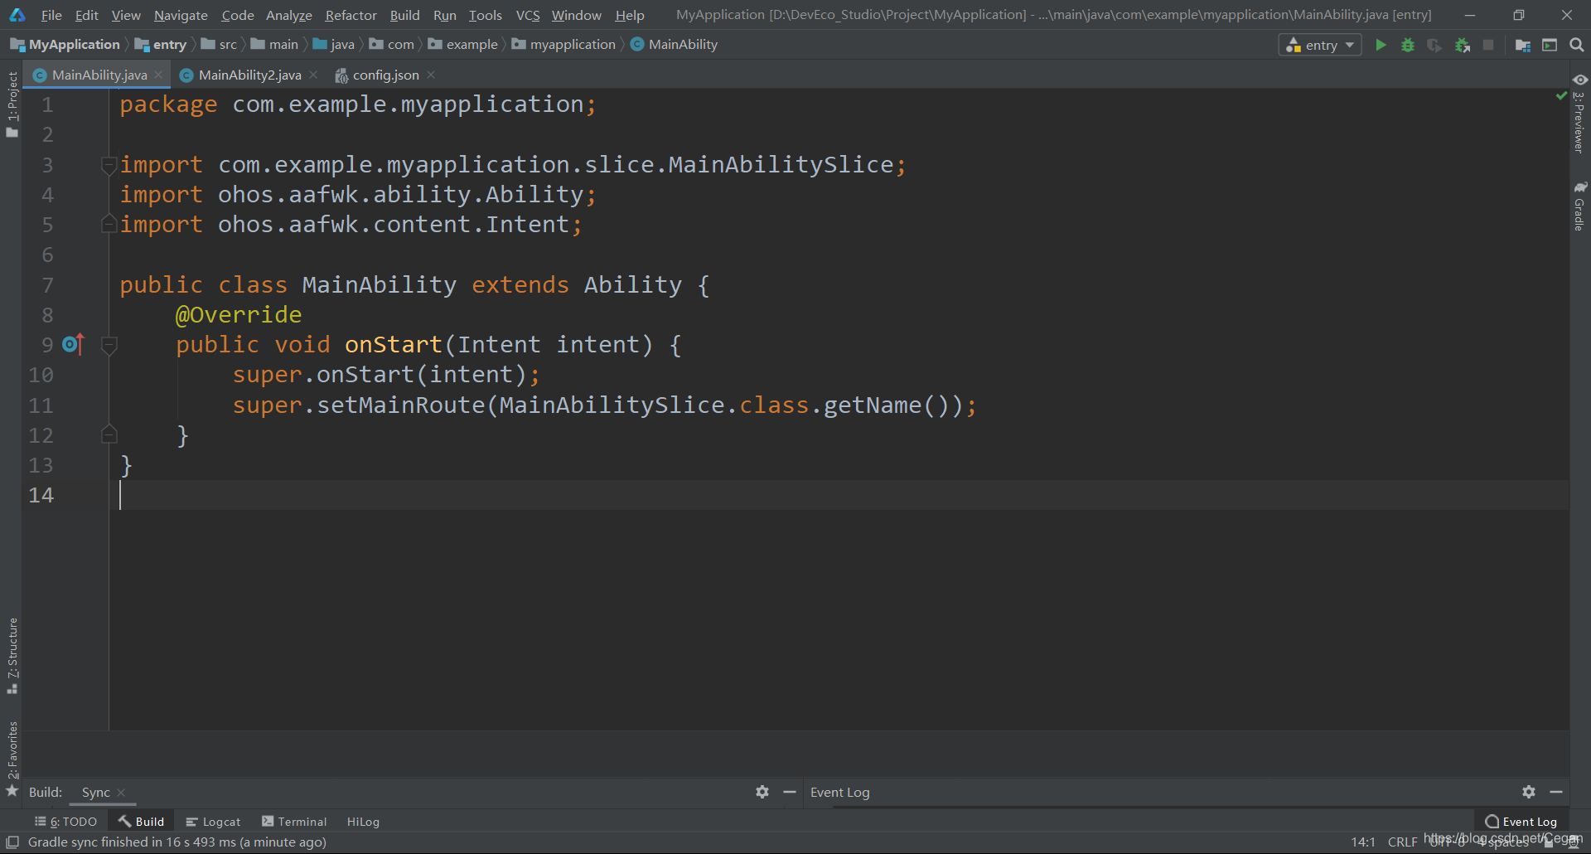Screen dimensions: 1591x854
Task: Click the Stop process button
Action: (1489, 45)
